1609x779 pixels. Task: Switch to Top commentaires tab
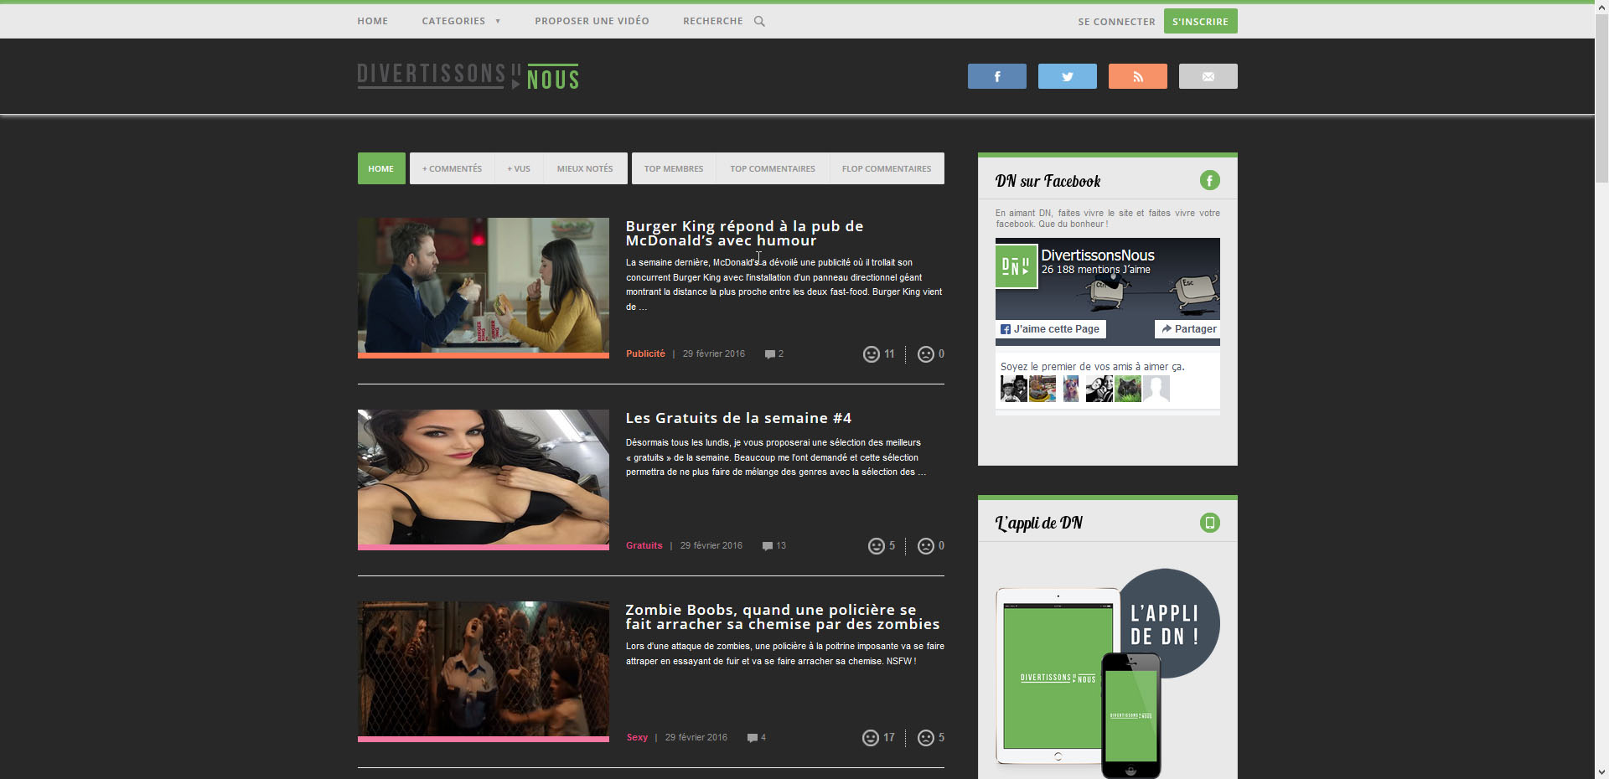(x=773, y=168)
